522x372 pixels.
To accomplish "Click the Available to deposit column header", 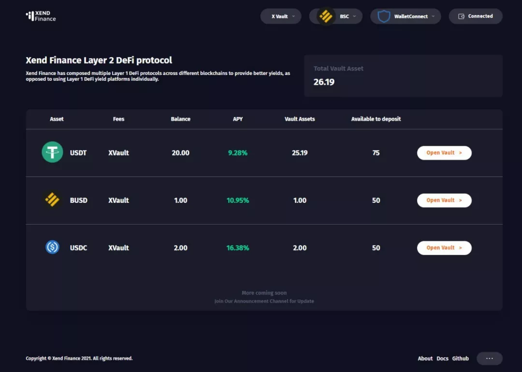I will point(376,119).
